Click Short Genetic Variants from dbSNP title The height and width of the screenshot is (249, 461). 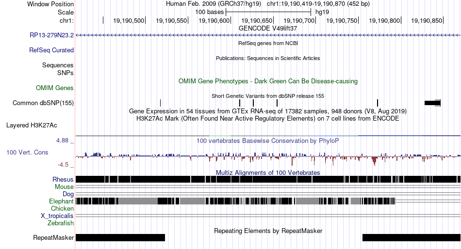[x=268, y=96]
